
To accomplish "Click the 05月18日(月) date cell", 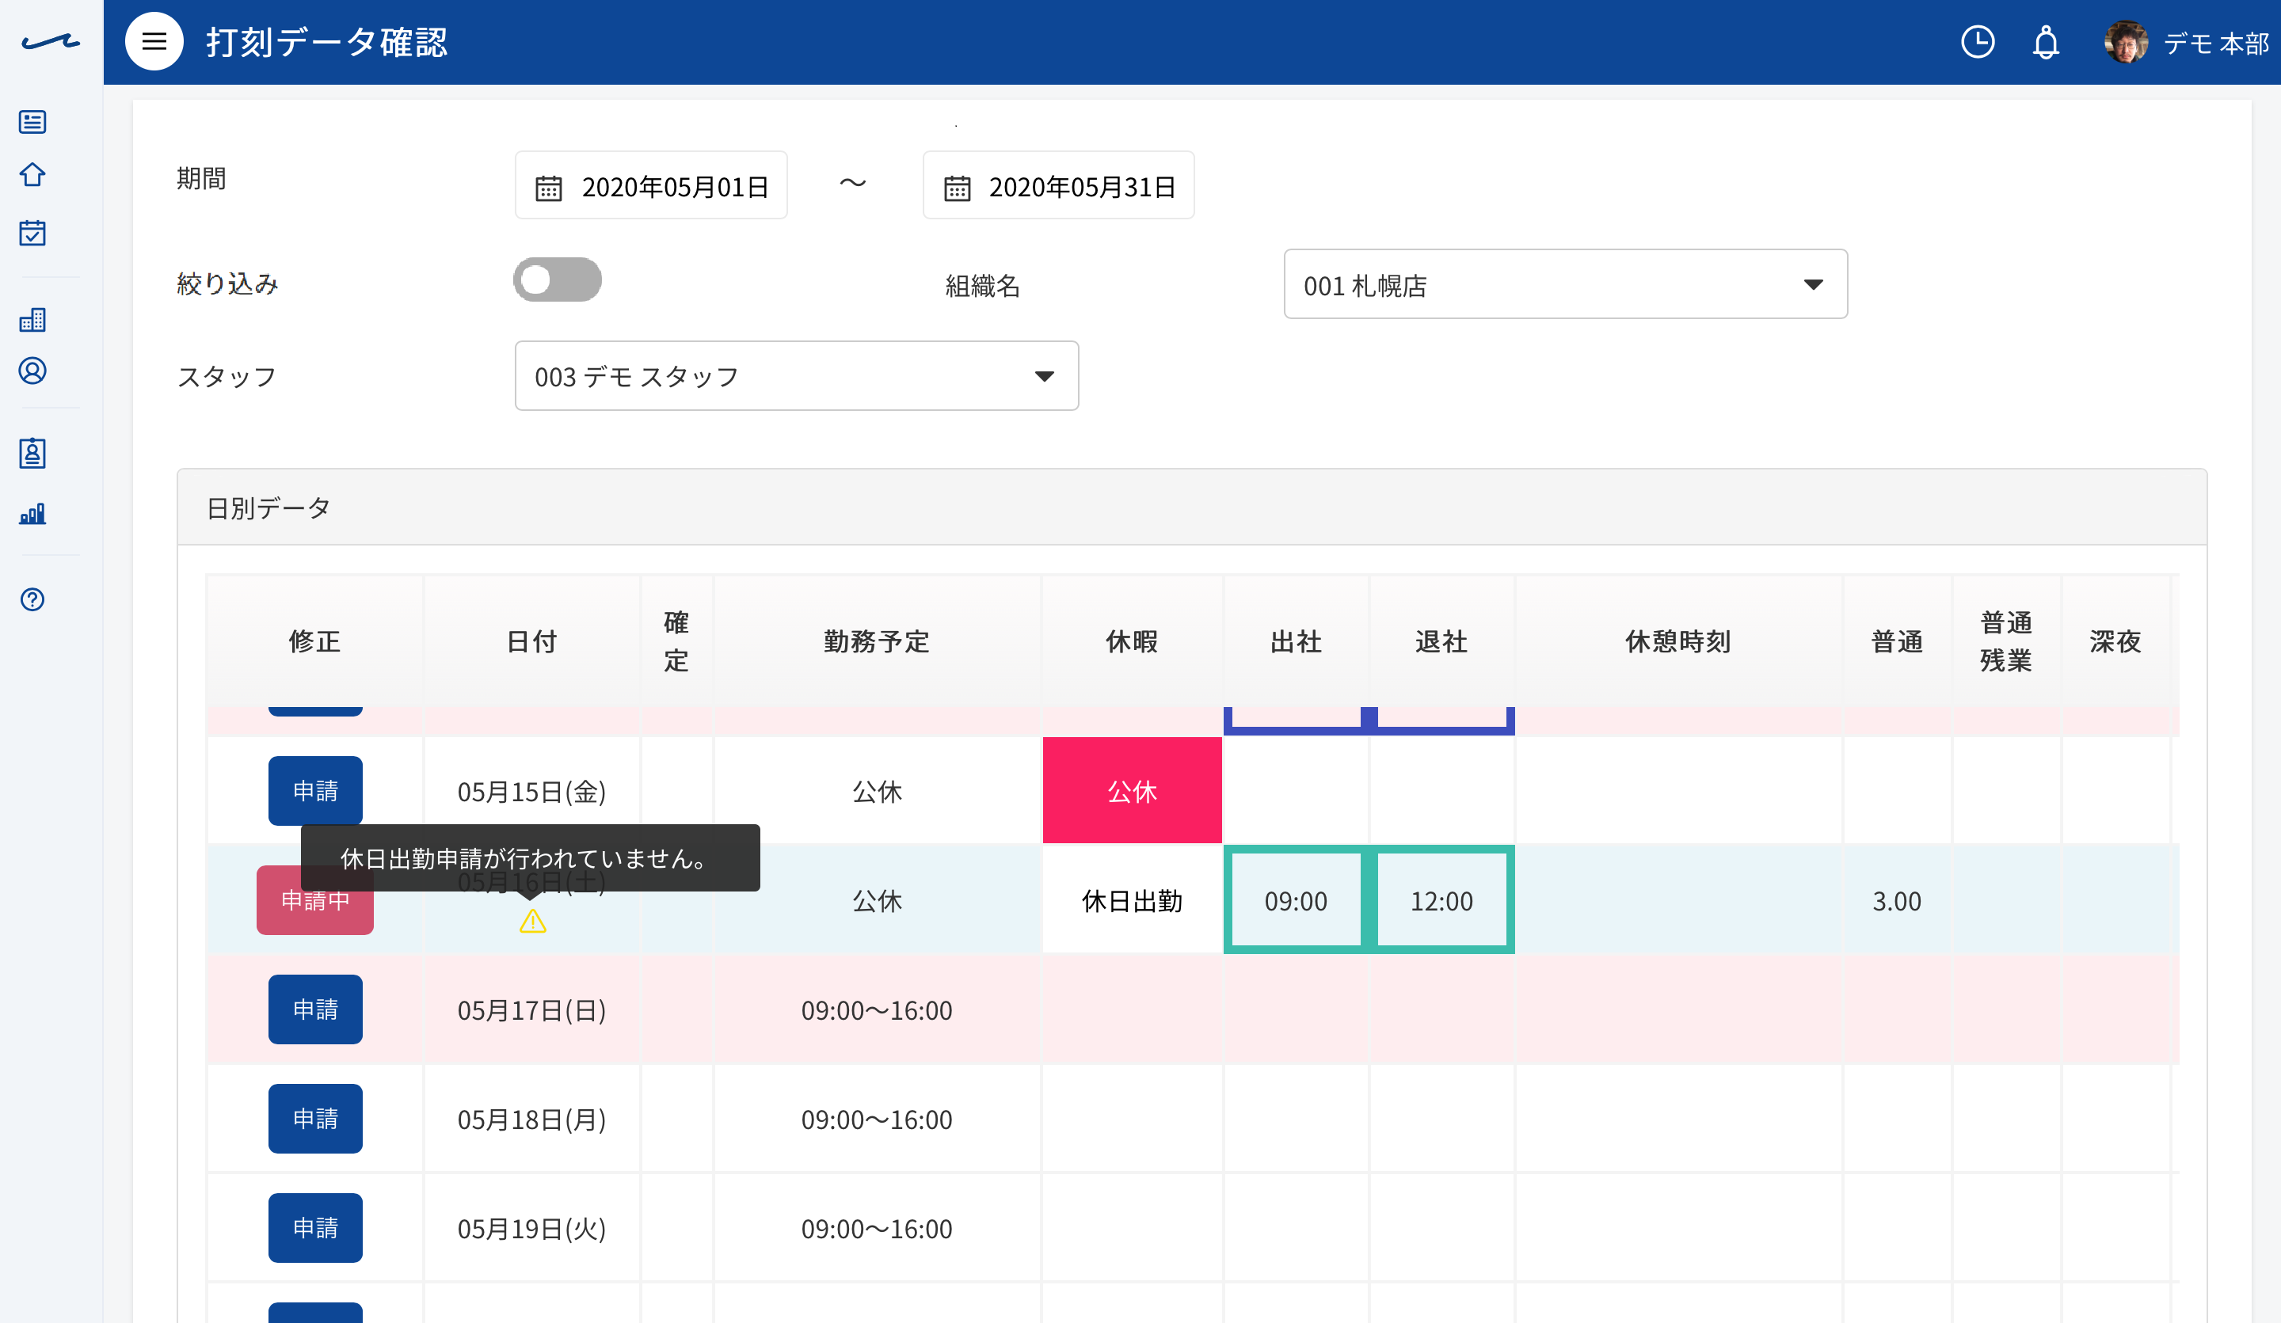I will pos(531,1120).
